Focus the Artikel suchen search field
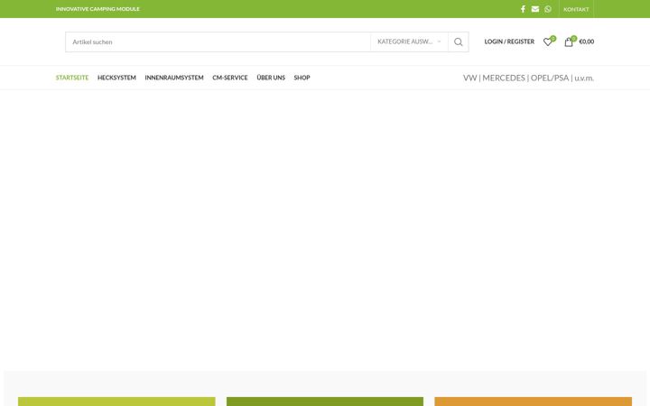This screenshot has width=650, height=406. coord(218,42)
